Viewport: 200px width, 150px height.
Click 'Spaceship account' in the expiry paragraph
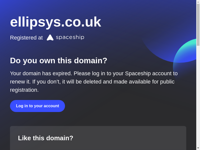coord(148,73)
